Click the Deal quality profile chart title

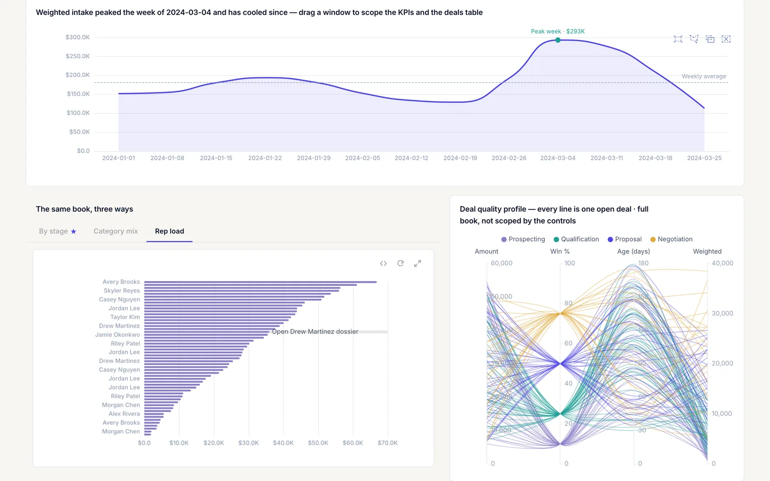(x=554, y=215)
